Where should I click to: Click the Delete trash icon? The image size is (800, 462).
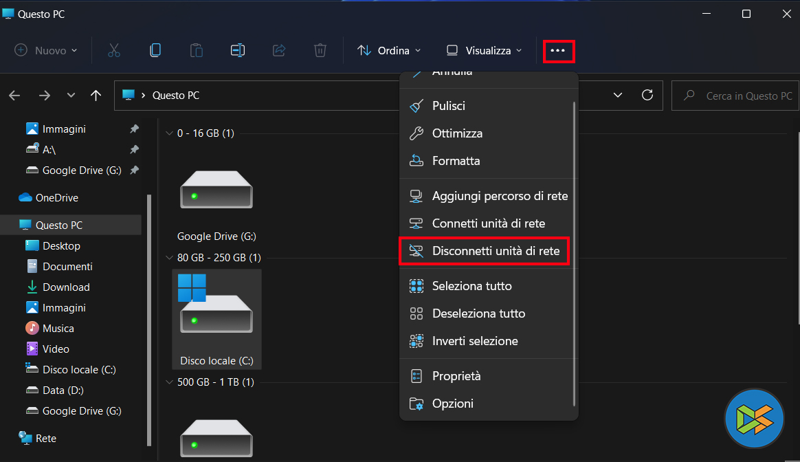[320, 50]
